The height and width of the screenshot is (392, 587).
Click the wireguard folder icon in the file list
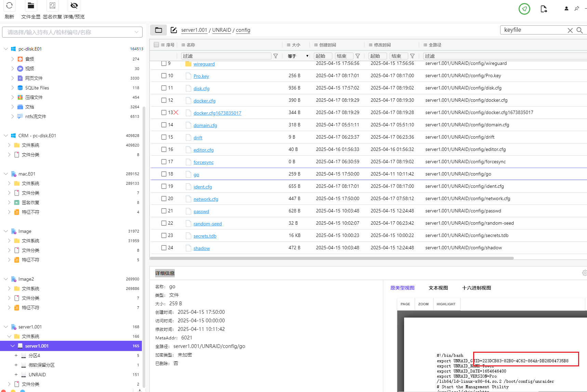pyautogui.click(x=188, y=64)
